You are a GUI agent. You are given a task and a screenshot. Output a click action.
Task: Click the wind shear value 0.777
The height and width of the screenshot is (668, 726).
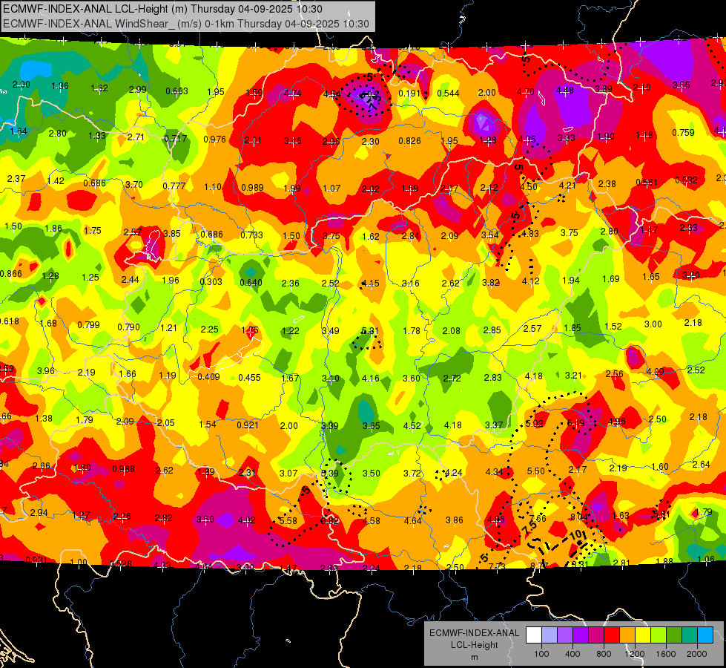174,186
